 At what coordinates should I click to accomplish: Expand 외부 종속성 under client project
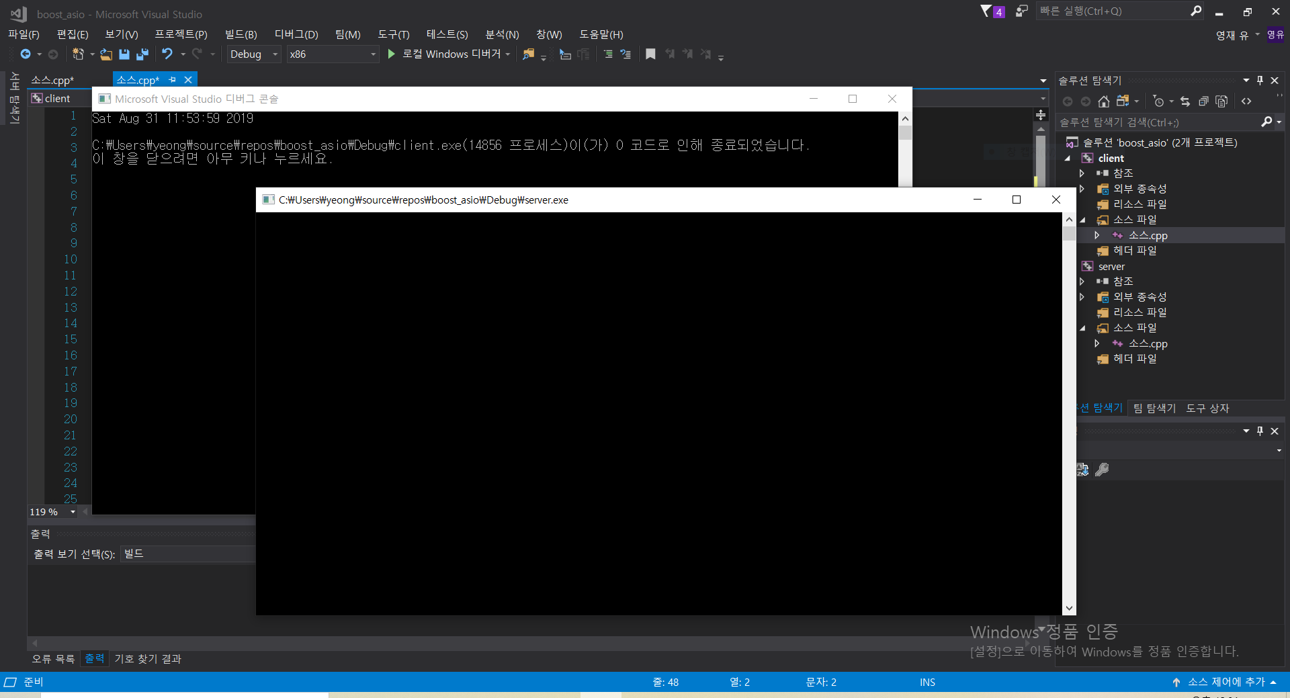click(x=1082, y=189)
